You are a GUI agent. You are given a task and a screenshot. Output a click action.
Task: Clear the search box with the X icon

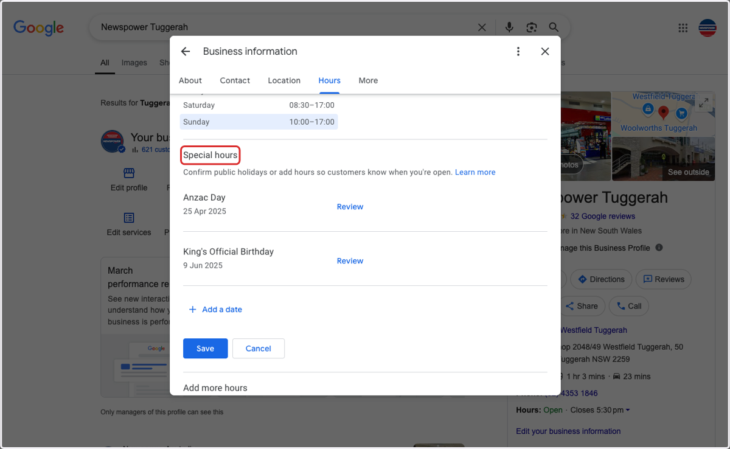pos(482,27)
